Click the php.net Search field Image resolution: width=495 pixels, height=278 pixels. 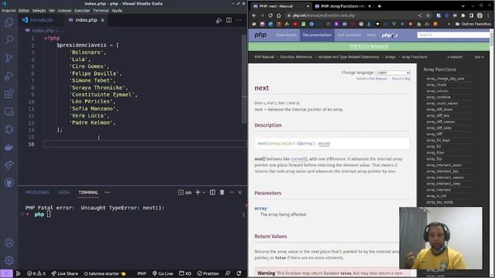tap(453, 35)
